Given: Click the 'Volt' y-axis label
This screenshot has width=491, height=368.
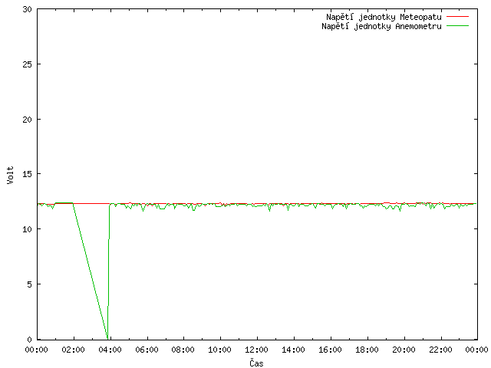Looking at the screenshot, I should (x=10, y=175).
